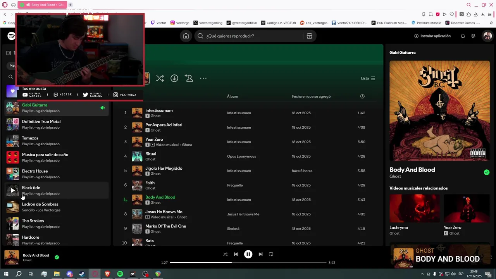Open more options three-dot menu for playlist
This screenshot has height=279, width=496.
click(x=203, y=78)
